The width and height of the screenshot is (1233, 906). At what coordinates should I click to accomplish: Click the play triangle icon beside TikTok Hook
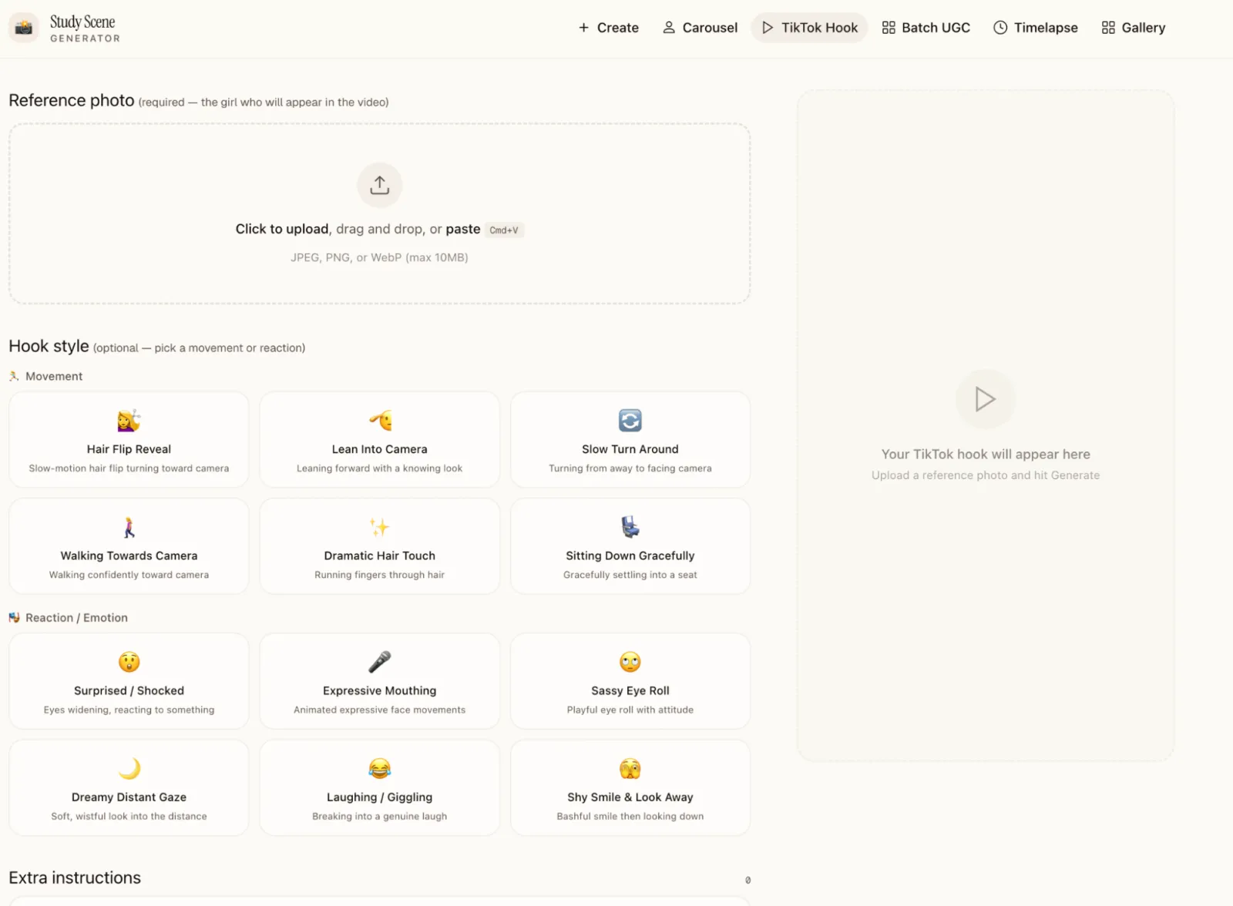(x=767, y=28)
